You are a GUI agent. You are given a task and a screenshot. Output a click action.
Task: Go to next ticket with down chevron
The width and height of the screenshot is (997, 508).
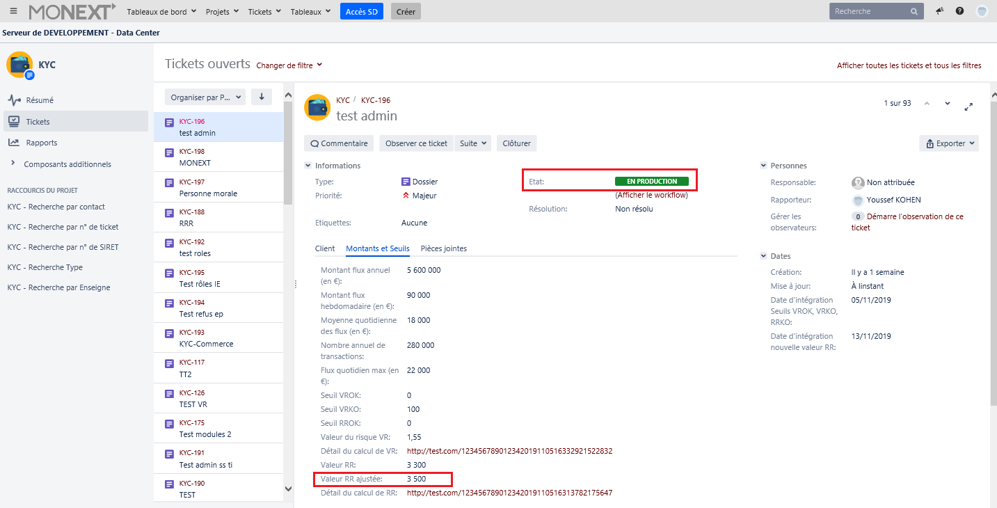coord(948,104)
